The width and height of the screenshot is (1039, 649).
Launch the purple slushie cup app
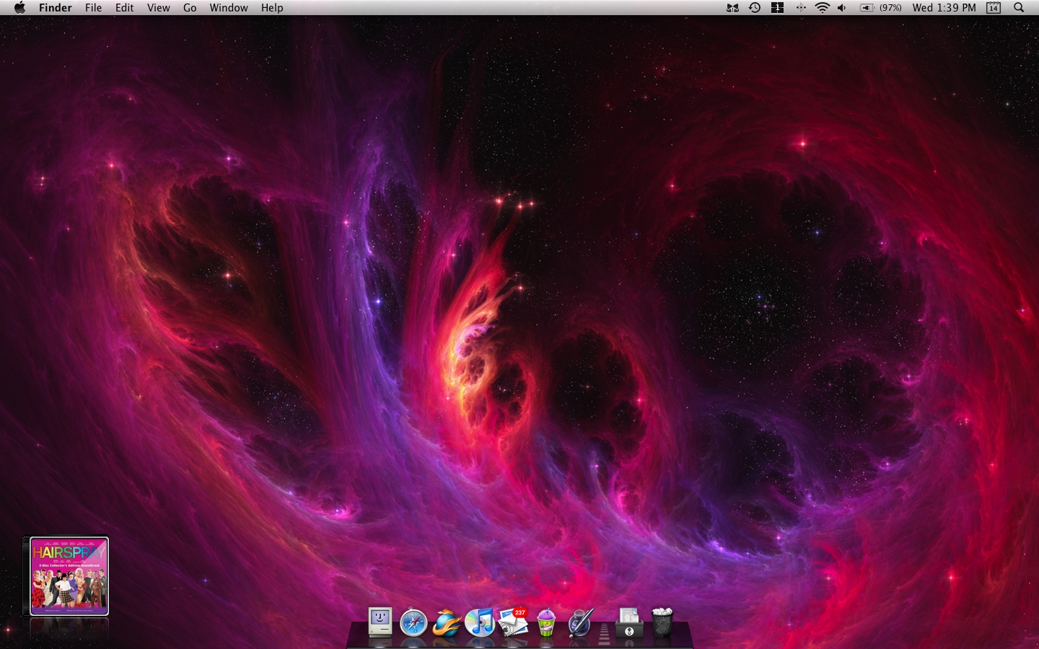[x=546, y=622]
